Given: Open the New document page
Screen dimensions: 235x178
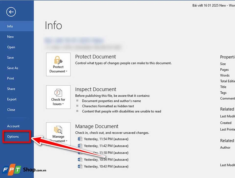Looking at the screenshot, I should (17, 37).
